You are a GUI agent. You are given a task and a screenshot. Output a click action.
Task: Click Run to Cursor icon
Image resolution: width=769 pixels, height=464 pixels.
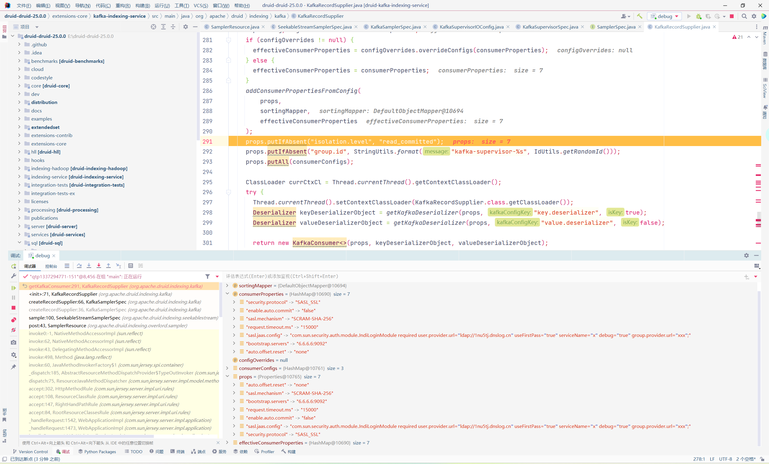tap(118, 266)
